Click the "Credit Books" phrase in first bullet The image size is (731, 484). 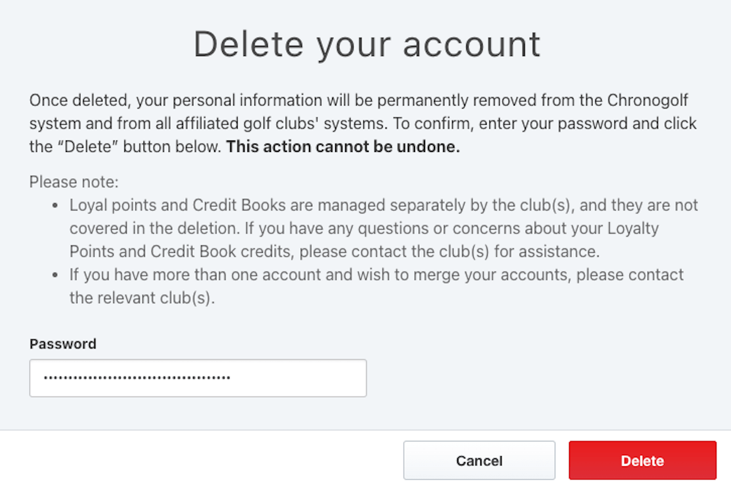pyautogui.click(x=239, y=205)
